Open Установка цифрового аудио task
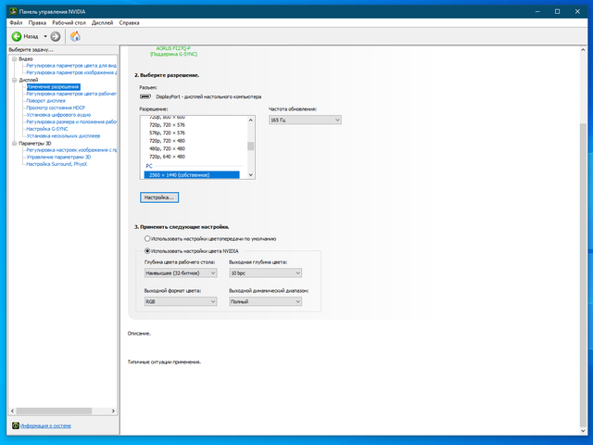This screenshot has height=445, width=593. click(58, 115)
